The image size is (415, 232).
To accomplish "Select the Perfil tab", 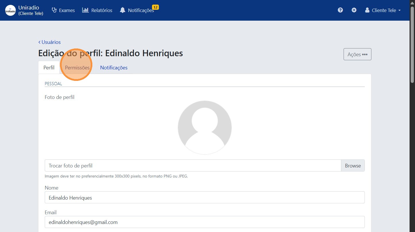I will (x=48, y=67).
